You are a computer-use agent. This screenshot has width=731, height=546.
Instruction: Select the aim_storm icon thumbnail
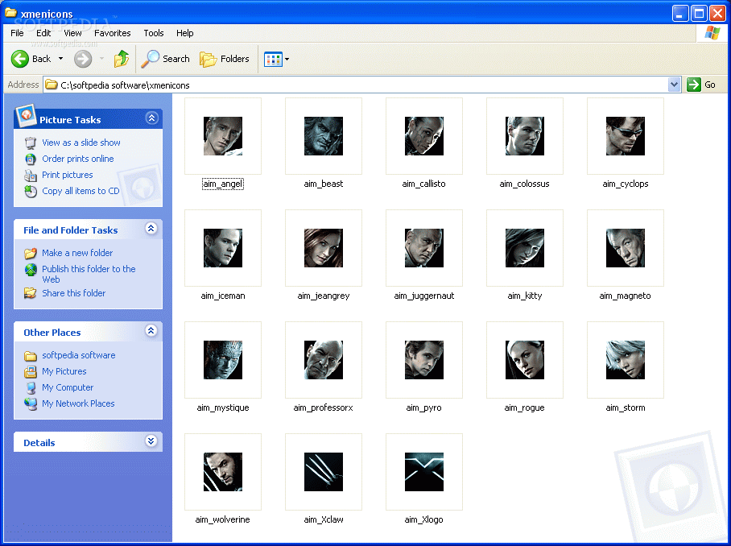tap(626, 360)
